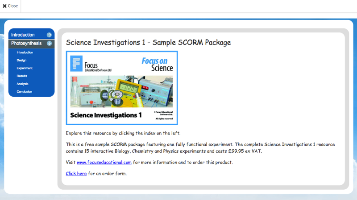357x200 pixels.
Task: Select the Photosynthesis section header
Action: pyautogui.click(x=31, y=43)
